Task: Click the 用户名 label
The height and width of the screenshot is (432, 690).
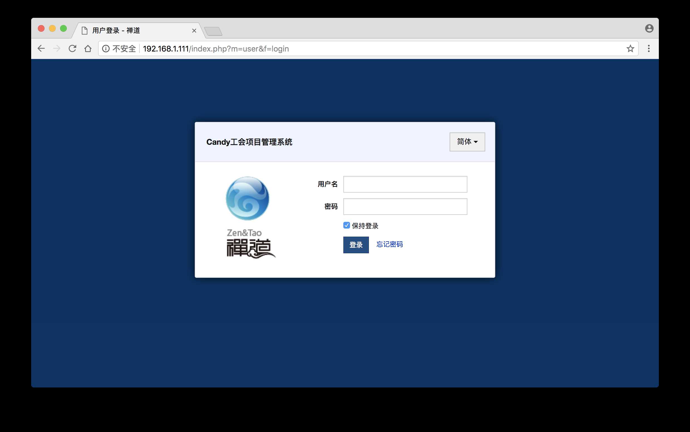Action: click(x=327, y=184)
